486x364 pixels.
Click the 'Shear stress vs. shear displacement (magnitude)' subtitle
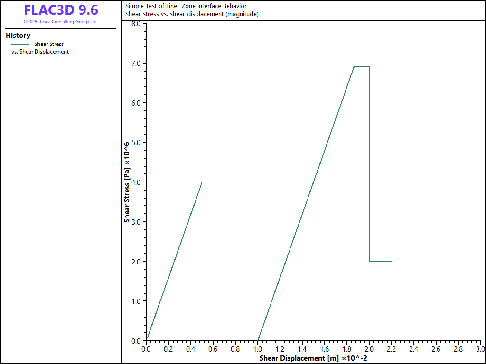click(192, 14)
